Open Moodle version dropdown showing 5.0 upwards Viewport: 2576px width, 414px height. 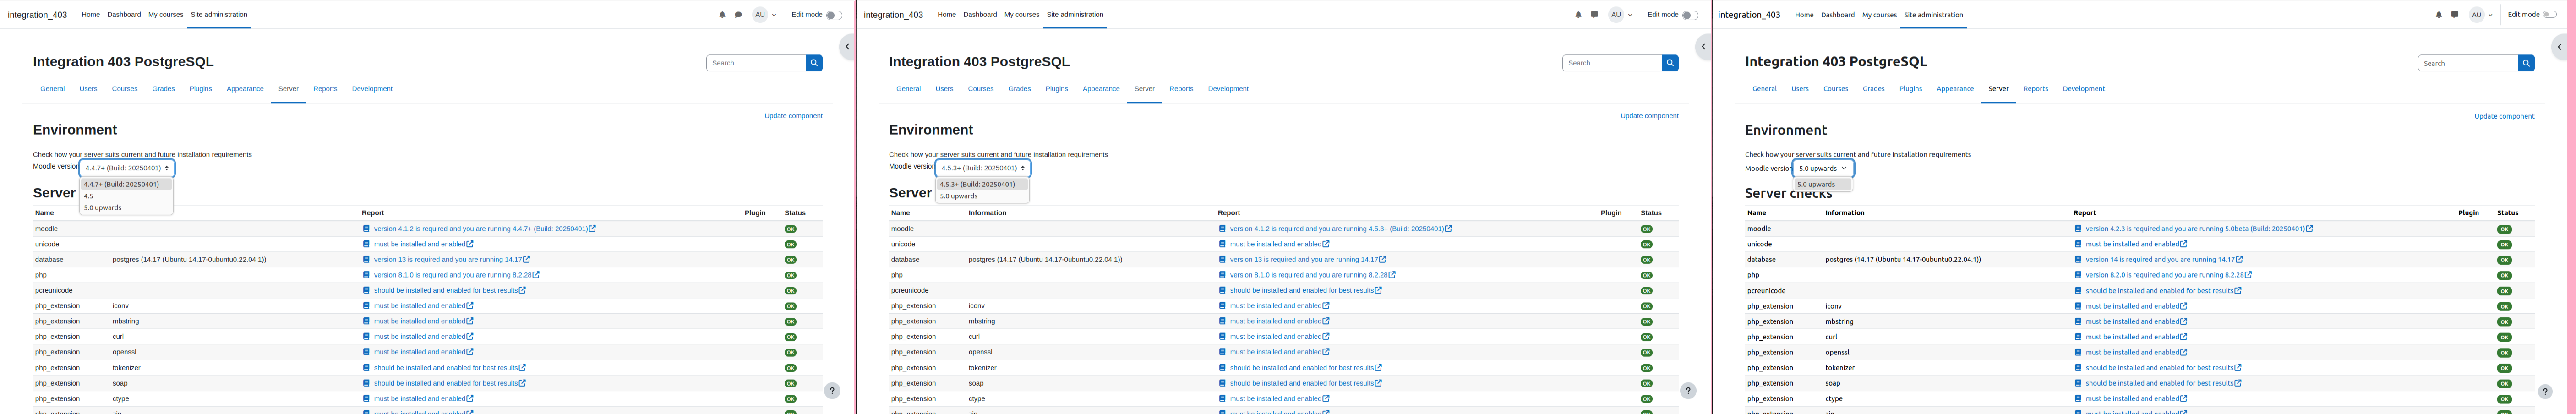click(1823, 168)
